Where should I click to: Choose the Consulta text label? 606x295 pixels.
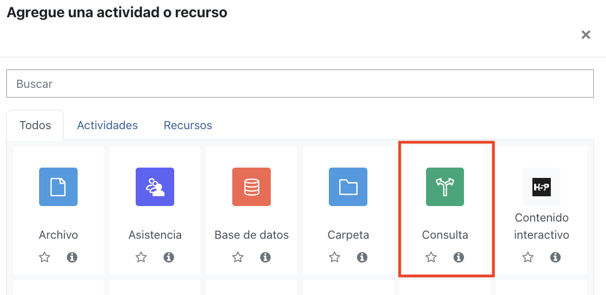(445, 235)
